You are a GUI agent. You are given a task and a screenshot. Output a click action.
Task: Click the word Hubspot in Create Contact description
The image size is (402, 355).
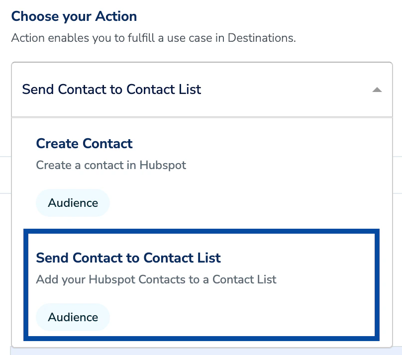[x=163, y=165]
